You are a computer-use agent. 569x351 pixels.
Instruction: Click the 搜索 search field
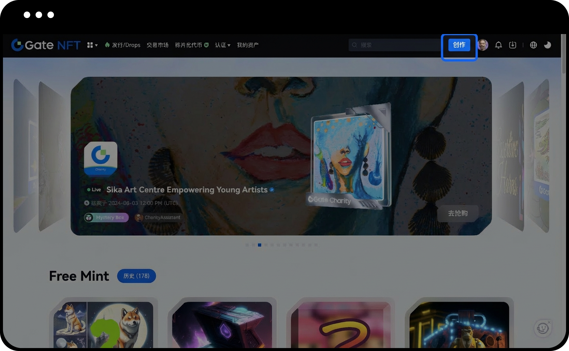coord(394,45)
